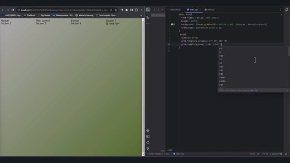The height and width of the screenshot is (163, 290).
Task: Open the Git version control icon
Action: click(x=148, y=149)
